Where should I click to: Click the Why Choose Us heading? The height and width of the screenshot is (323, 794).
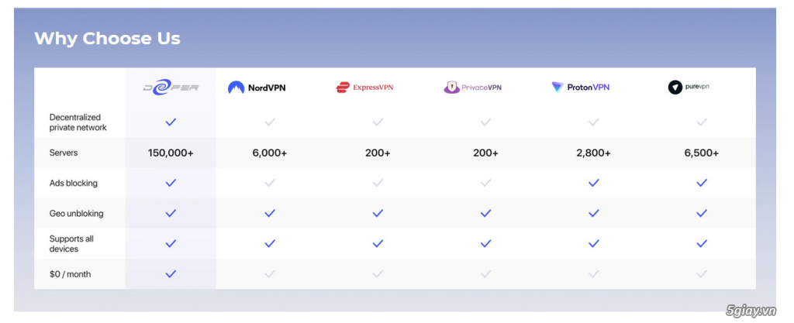107,39
